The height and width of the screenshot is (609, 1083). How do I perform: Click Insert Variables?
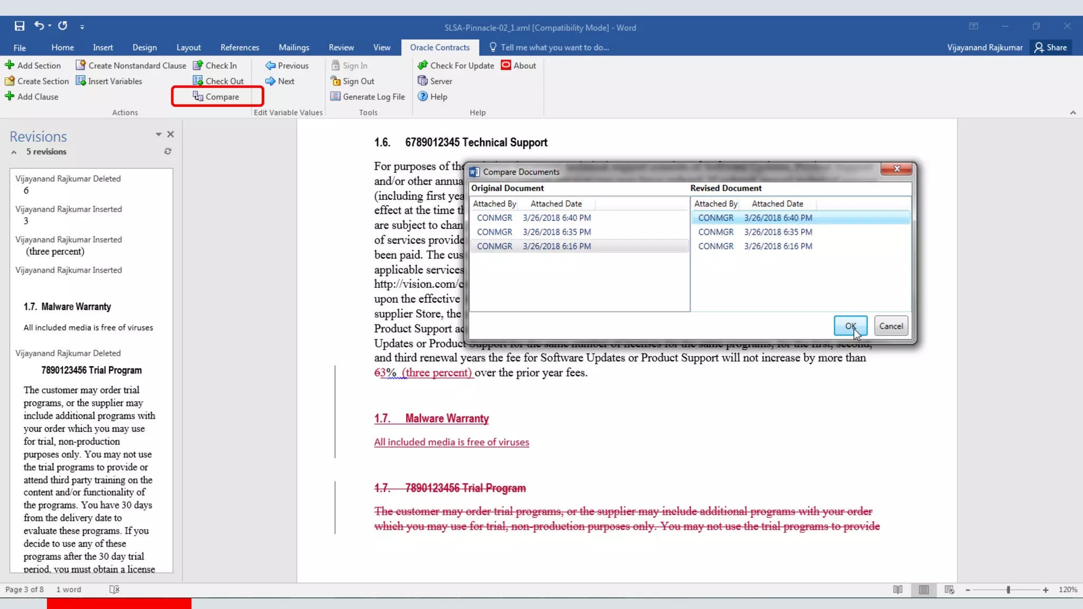coord(109,81)
